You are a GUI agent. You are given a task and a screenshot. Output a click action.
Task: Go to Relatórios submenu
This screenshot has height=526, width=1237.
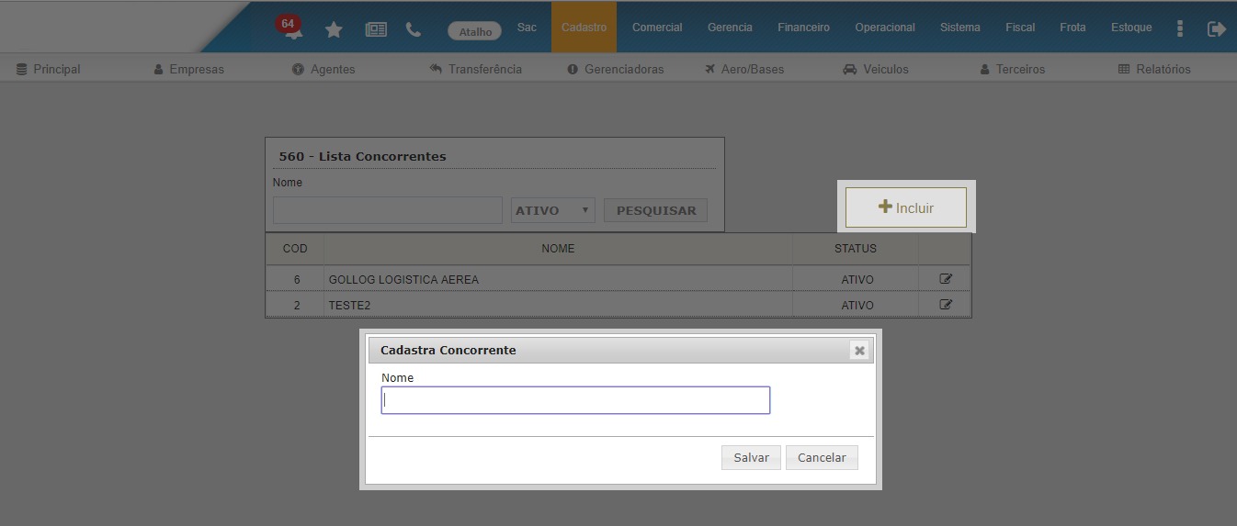pyautogui.click(x=1154, y=69)
